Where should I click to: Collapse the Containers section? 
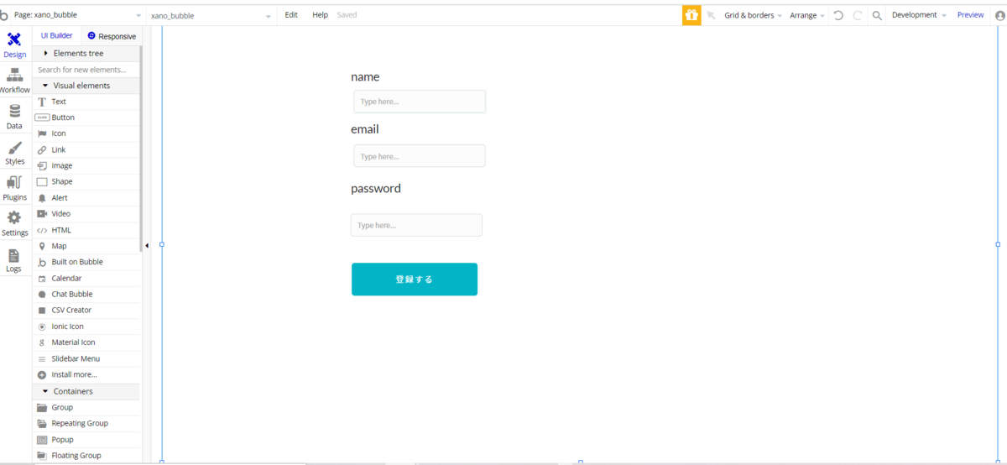86,391
